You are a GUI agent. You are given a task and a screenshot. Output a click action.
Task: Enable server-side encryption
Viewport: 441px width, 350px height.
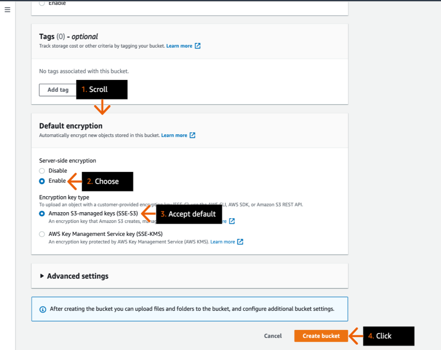point(42,181)
